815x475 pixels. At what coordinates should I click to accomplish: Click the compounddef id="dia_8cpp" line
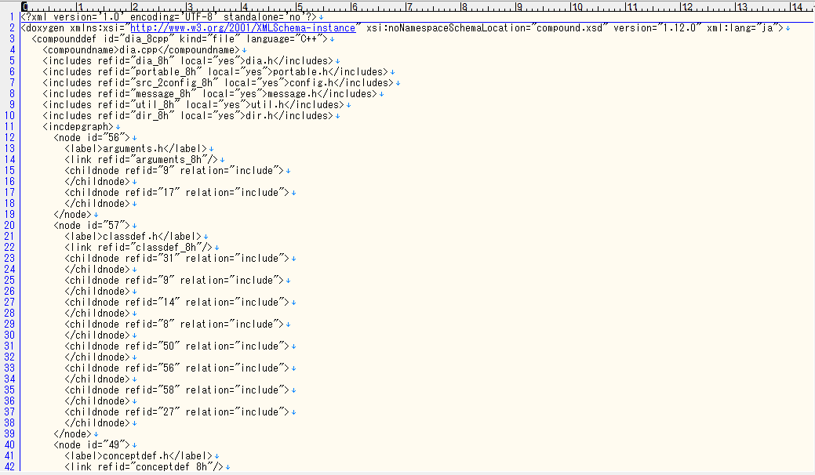(180, 39)
